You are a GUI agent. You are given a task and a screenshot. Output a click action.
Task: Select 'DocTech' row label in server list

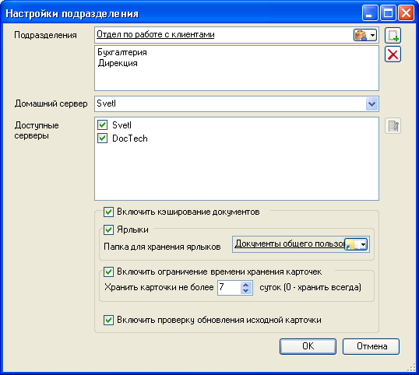tap(130, 138)
